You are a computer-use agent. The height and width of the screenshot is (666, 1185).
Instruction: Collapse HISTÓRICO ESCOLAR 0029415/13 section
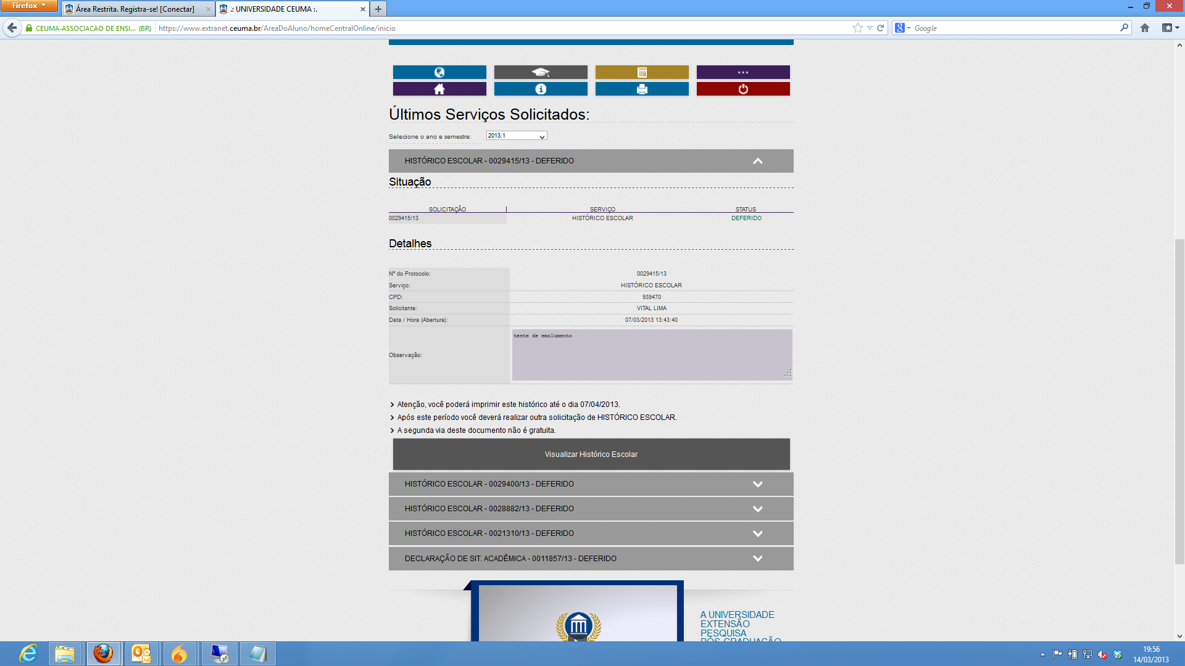pos(591,161)
